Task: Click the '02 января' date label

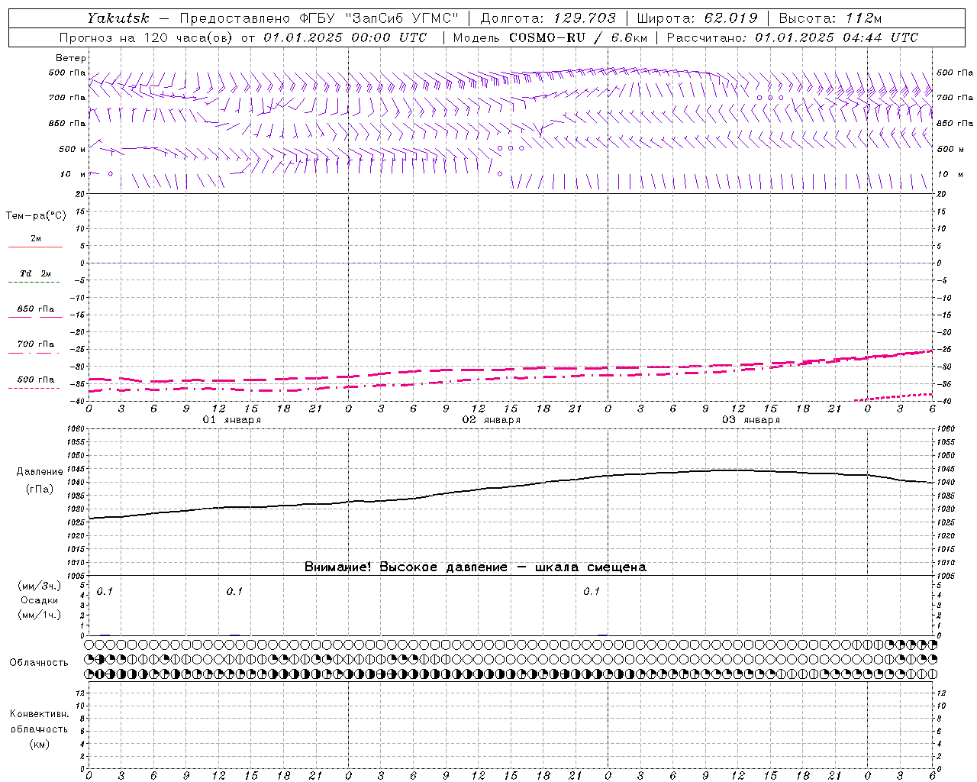Action: pos(492,420)
